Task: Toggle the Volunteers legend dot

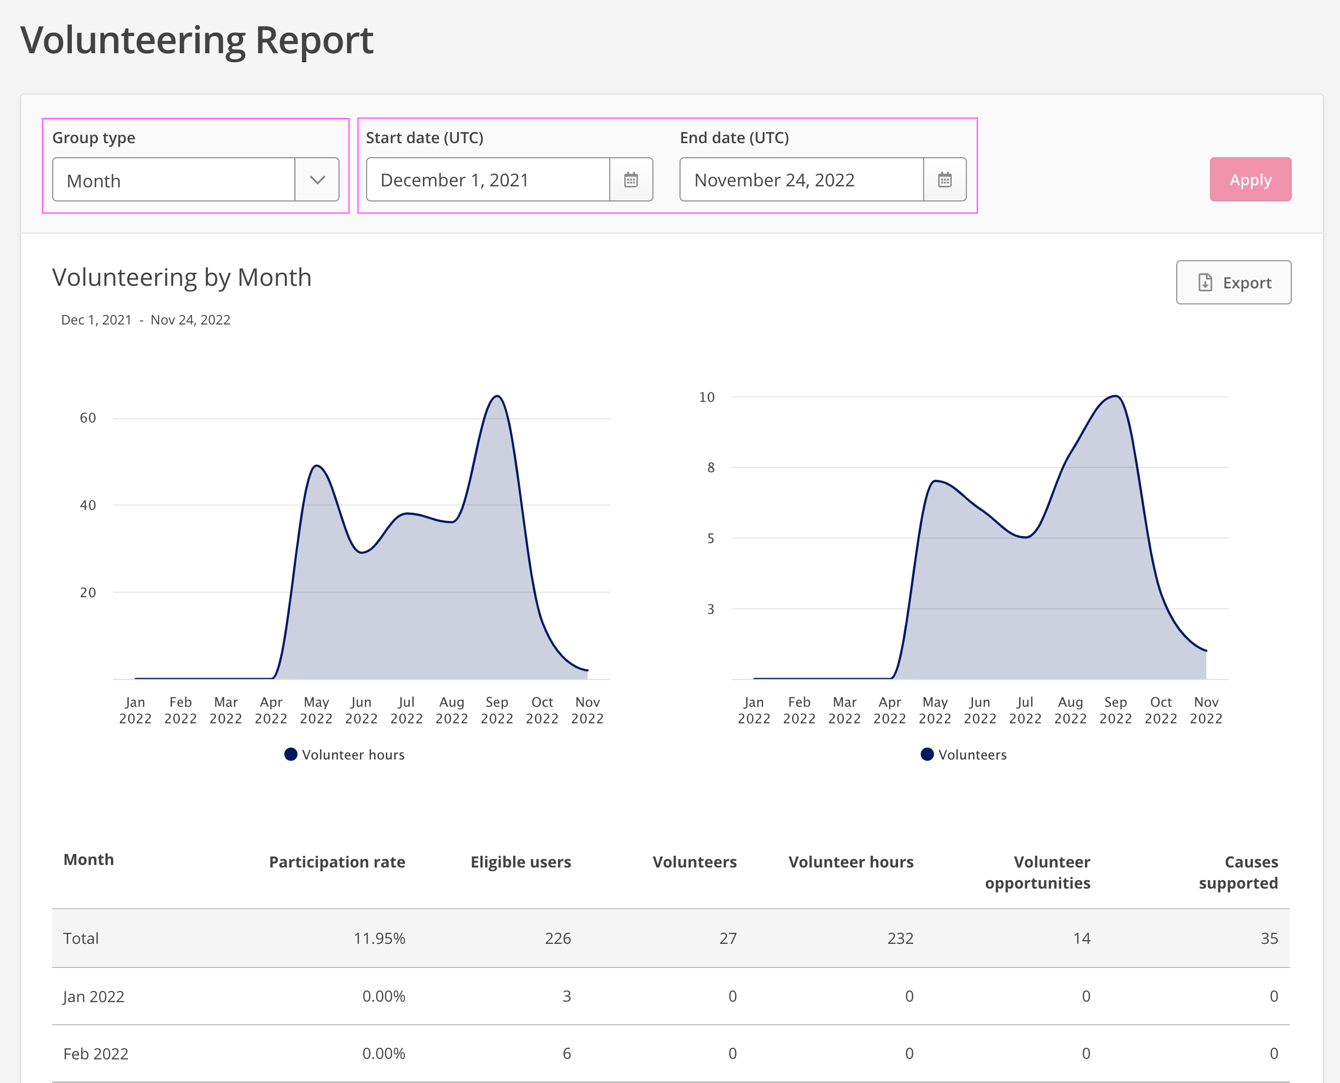Action: (x=927, y=754)
